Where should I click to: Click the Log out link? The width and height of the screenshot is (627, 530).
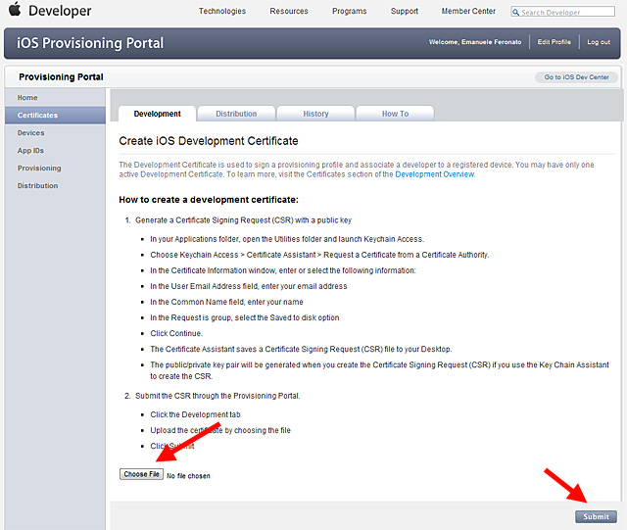[599, 42]
